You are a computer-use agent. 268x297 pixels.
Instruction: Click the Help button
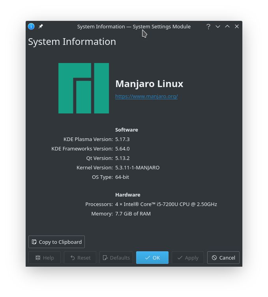tap(45, 258)
